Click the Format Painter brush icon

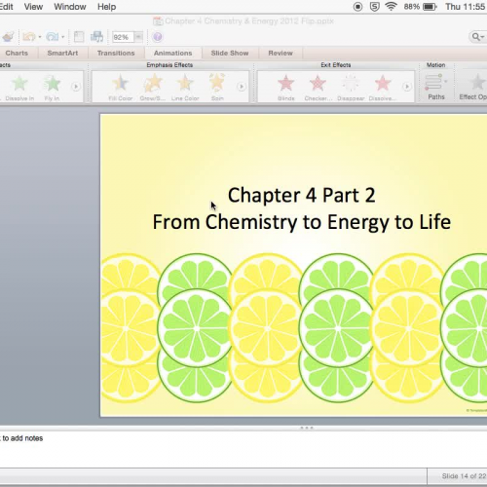[8, 37]
